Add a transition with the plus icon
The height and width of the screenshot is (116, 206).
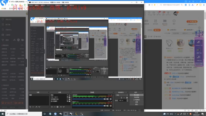pos(121,98)
